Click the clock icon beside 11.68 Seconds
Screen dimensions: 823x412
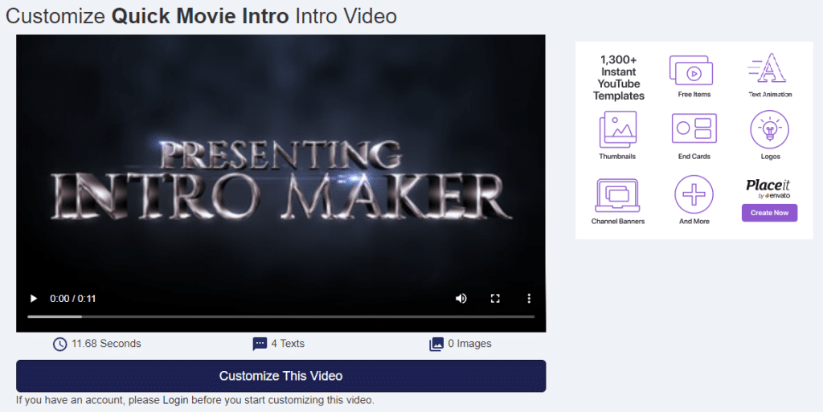tap(59, 344)
